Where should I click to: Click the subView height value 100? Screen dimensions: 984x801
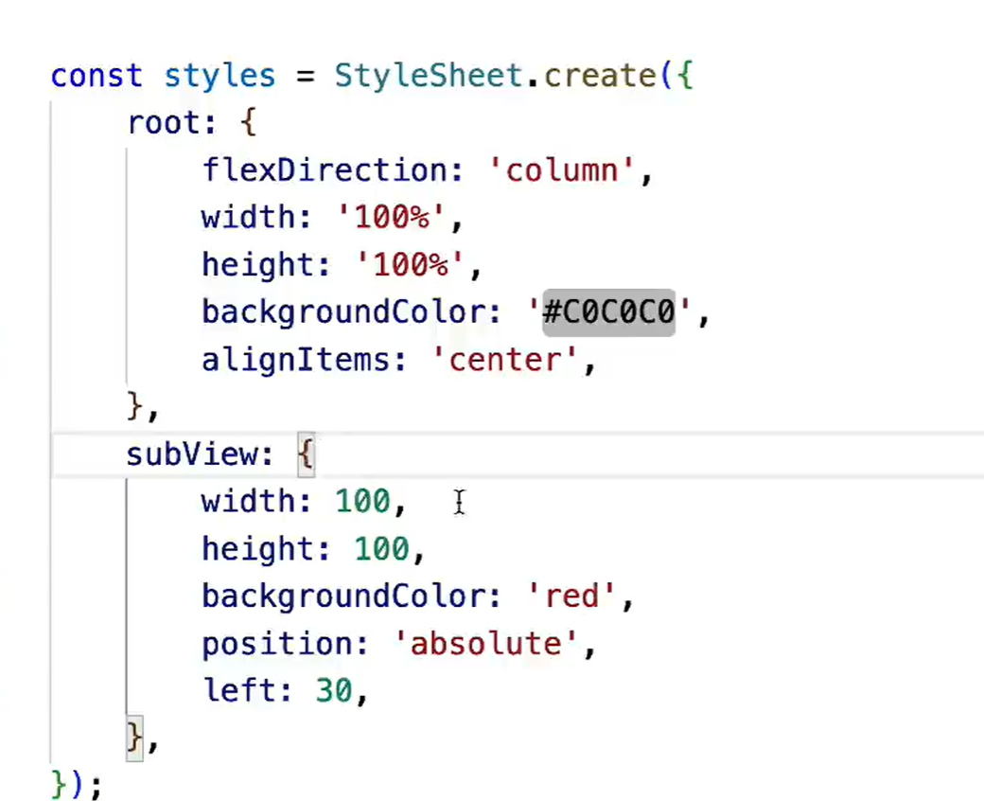click(381, 549)
